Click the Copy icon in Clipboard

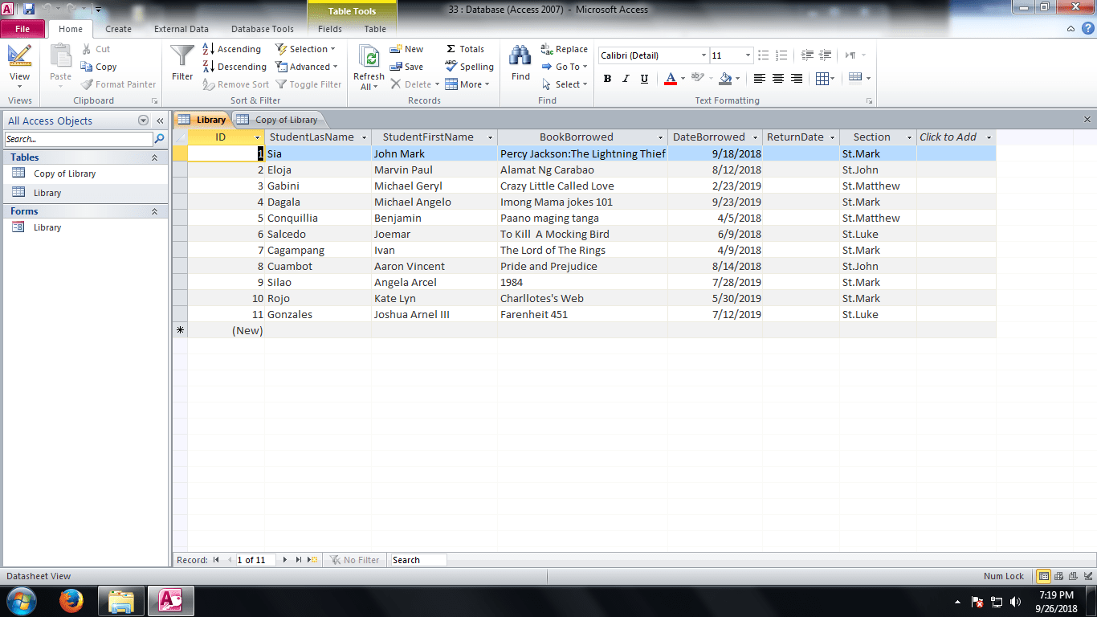click(87, 67)
